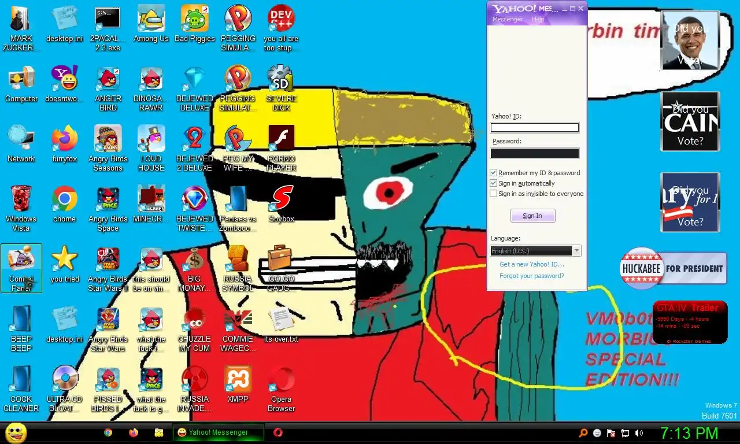
Task: Click the GTA:IV Trailer countdown gadget
Action: [x=690, y=322]
